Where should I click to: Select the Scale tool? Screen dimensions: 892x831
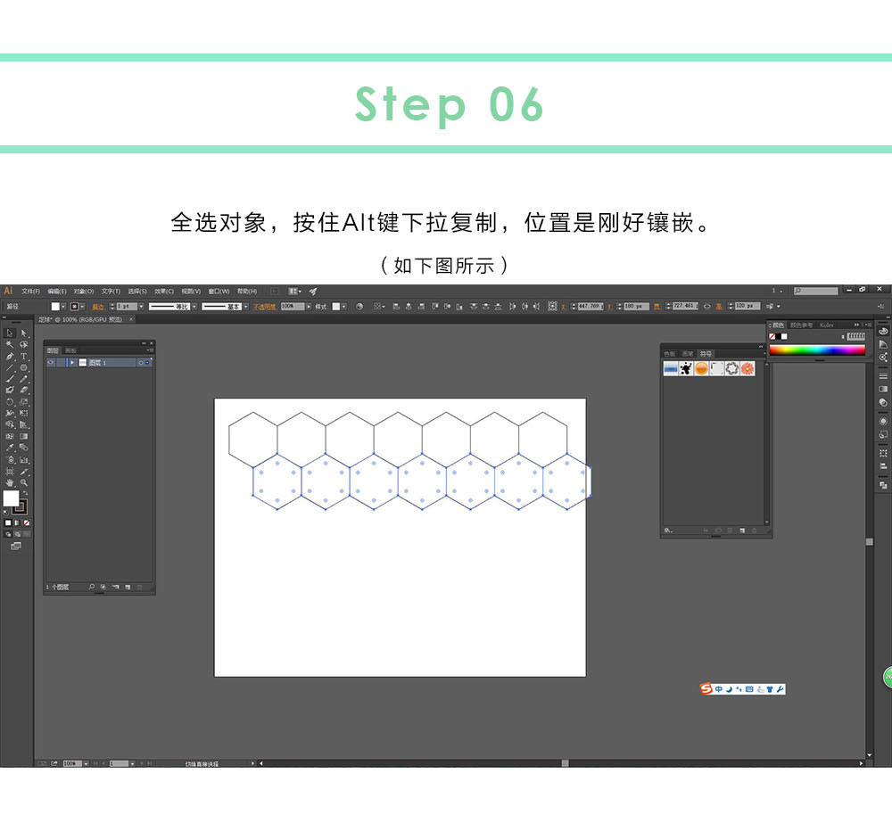pos(24,402)
